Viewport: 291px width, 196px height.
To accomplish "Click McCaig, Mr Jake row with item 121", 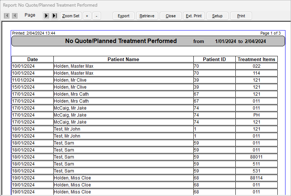I will [x=144, y=122].
